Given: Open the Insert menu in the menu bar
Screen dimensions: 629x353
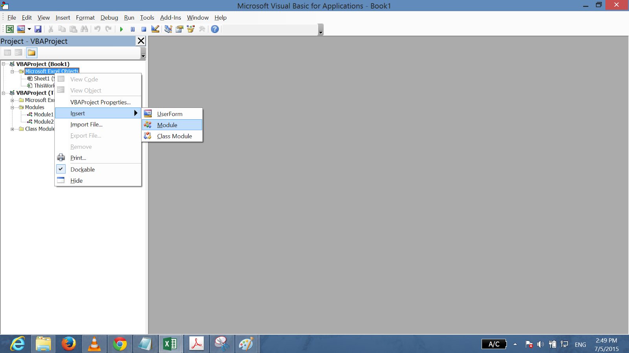Looking at the screenshot, I should [x=63, y=18].
